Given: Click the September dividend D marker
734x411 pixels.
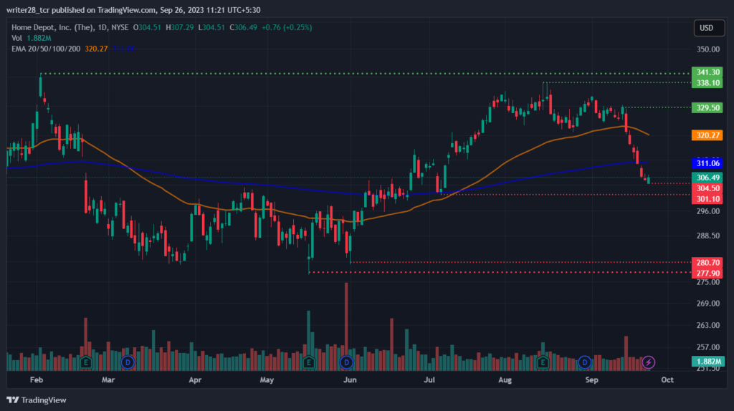Looking at the screenshot, I should (x=584, y=362).
